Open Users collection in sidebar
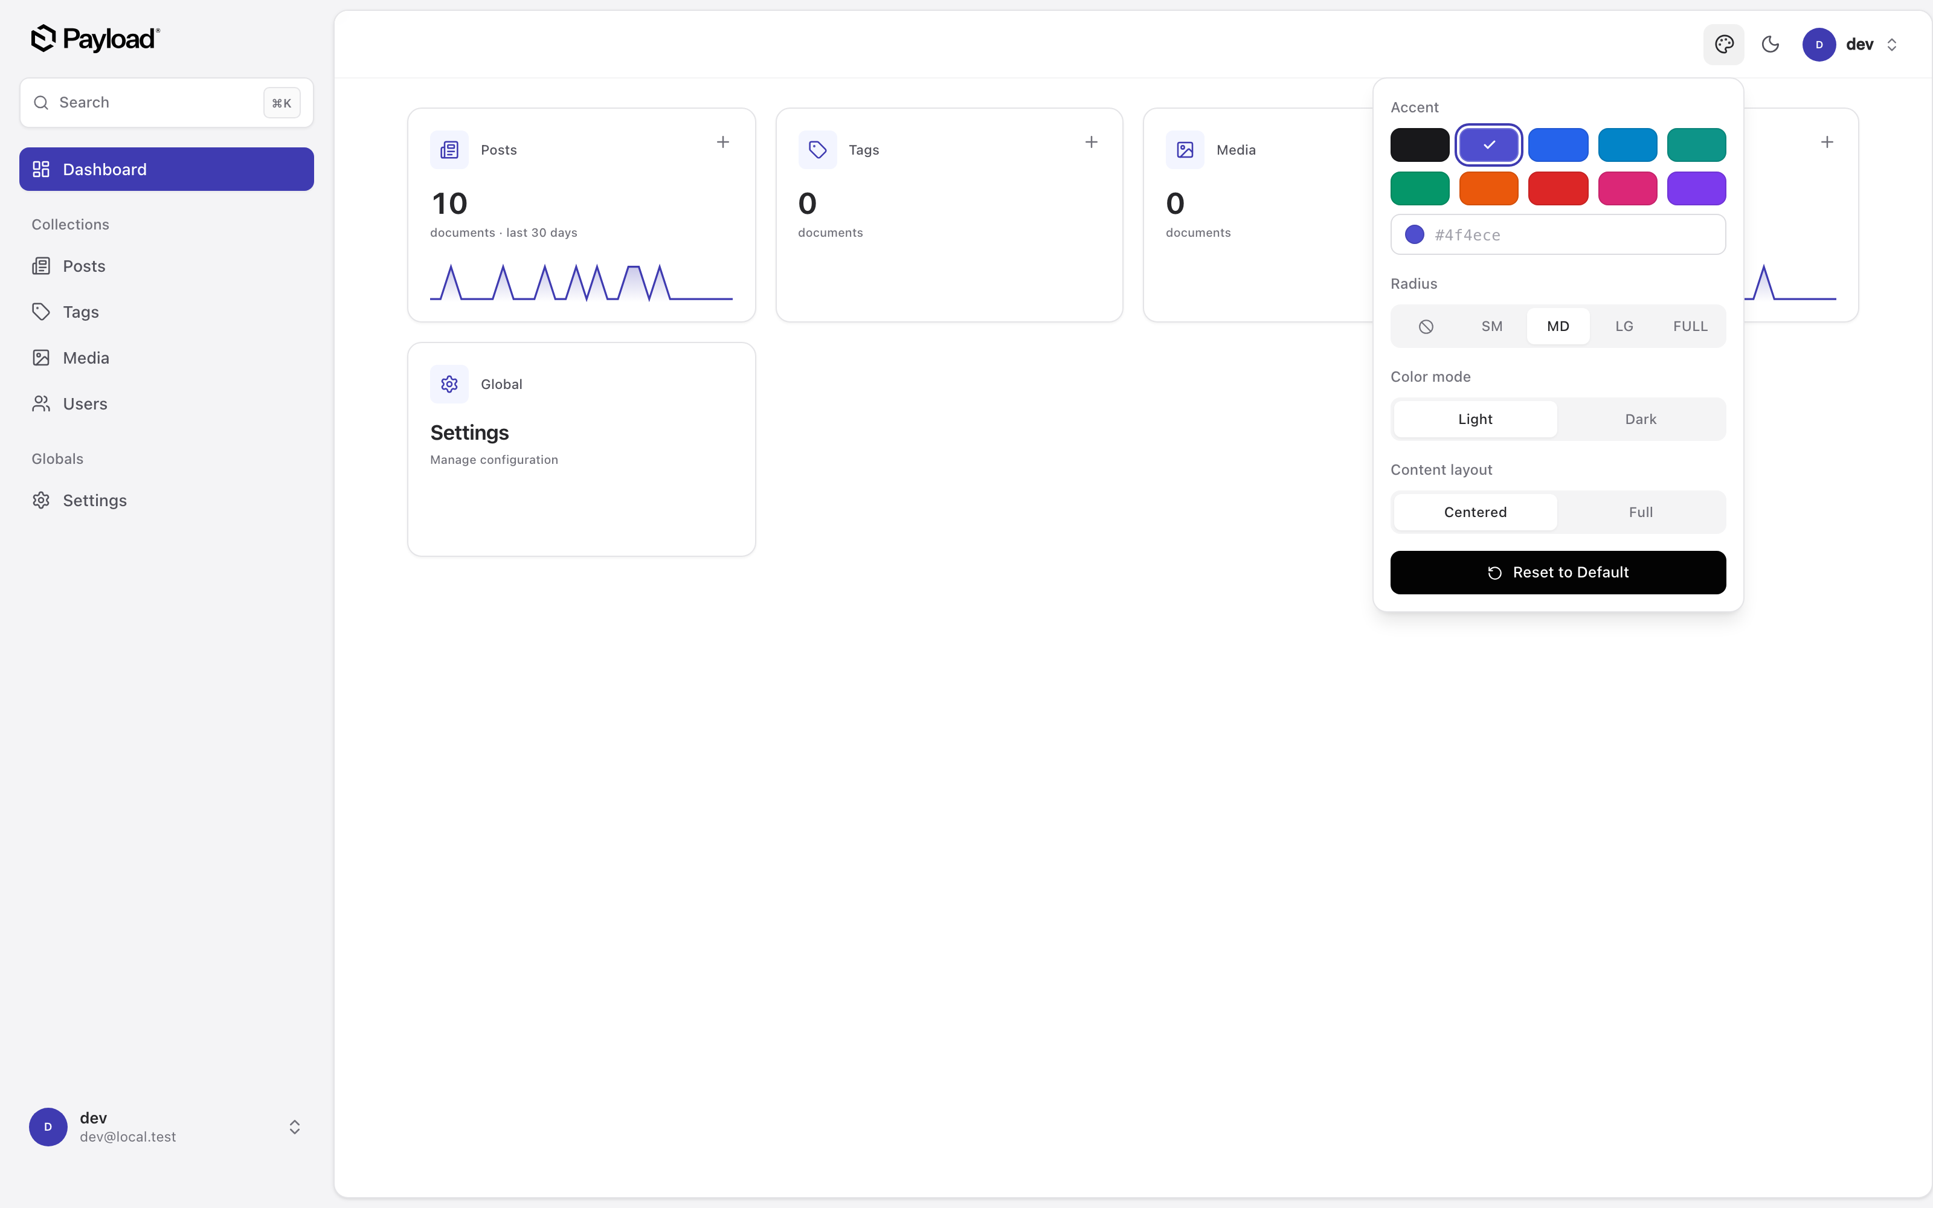This screenshot has width=1933, height=1208. coord(166,403)
